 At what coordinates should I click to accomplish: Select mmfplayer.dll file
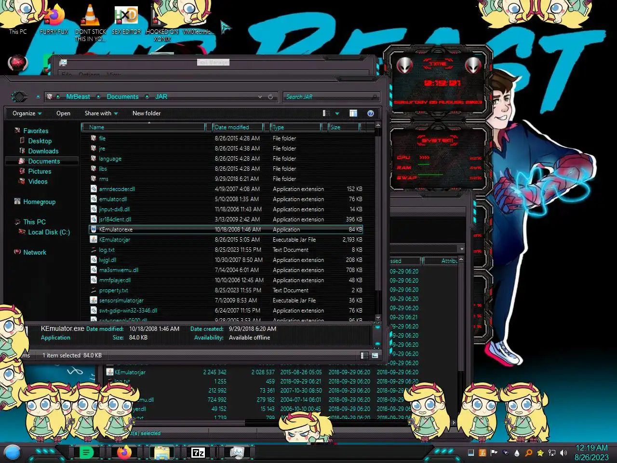coord(227,280)
